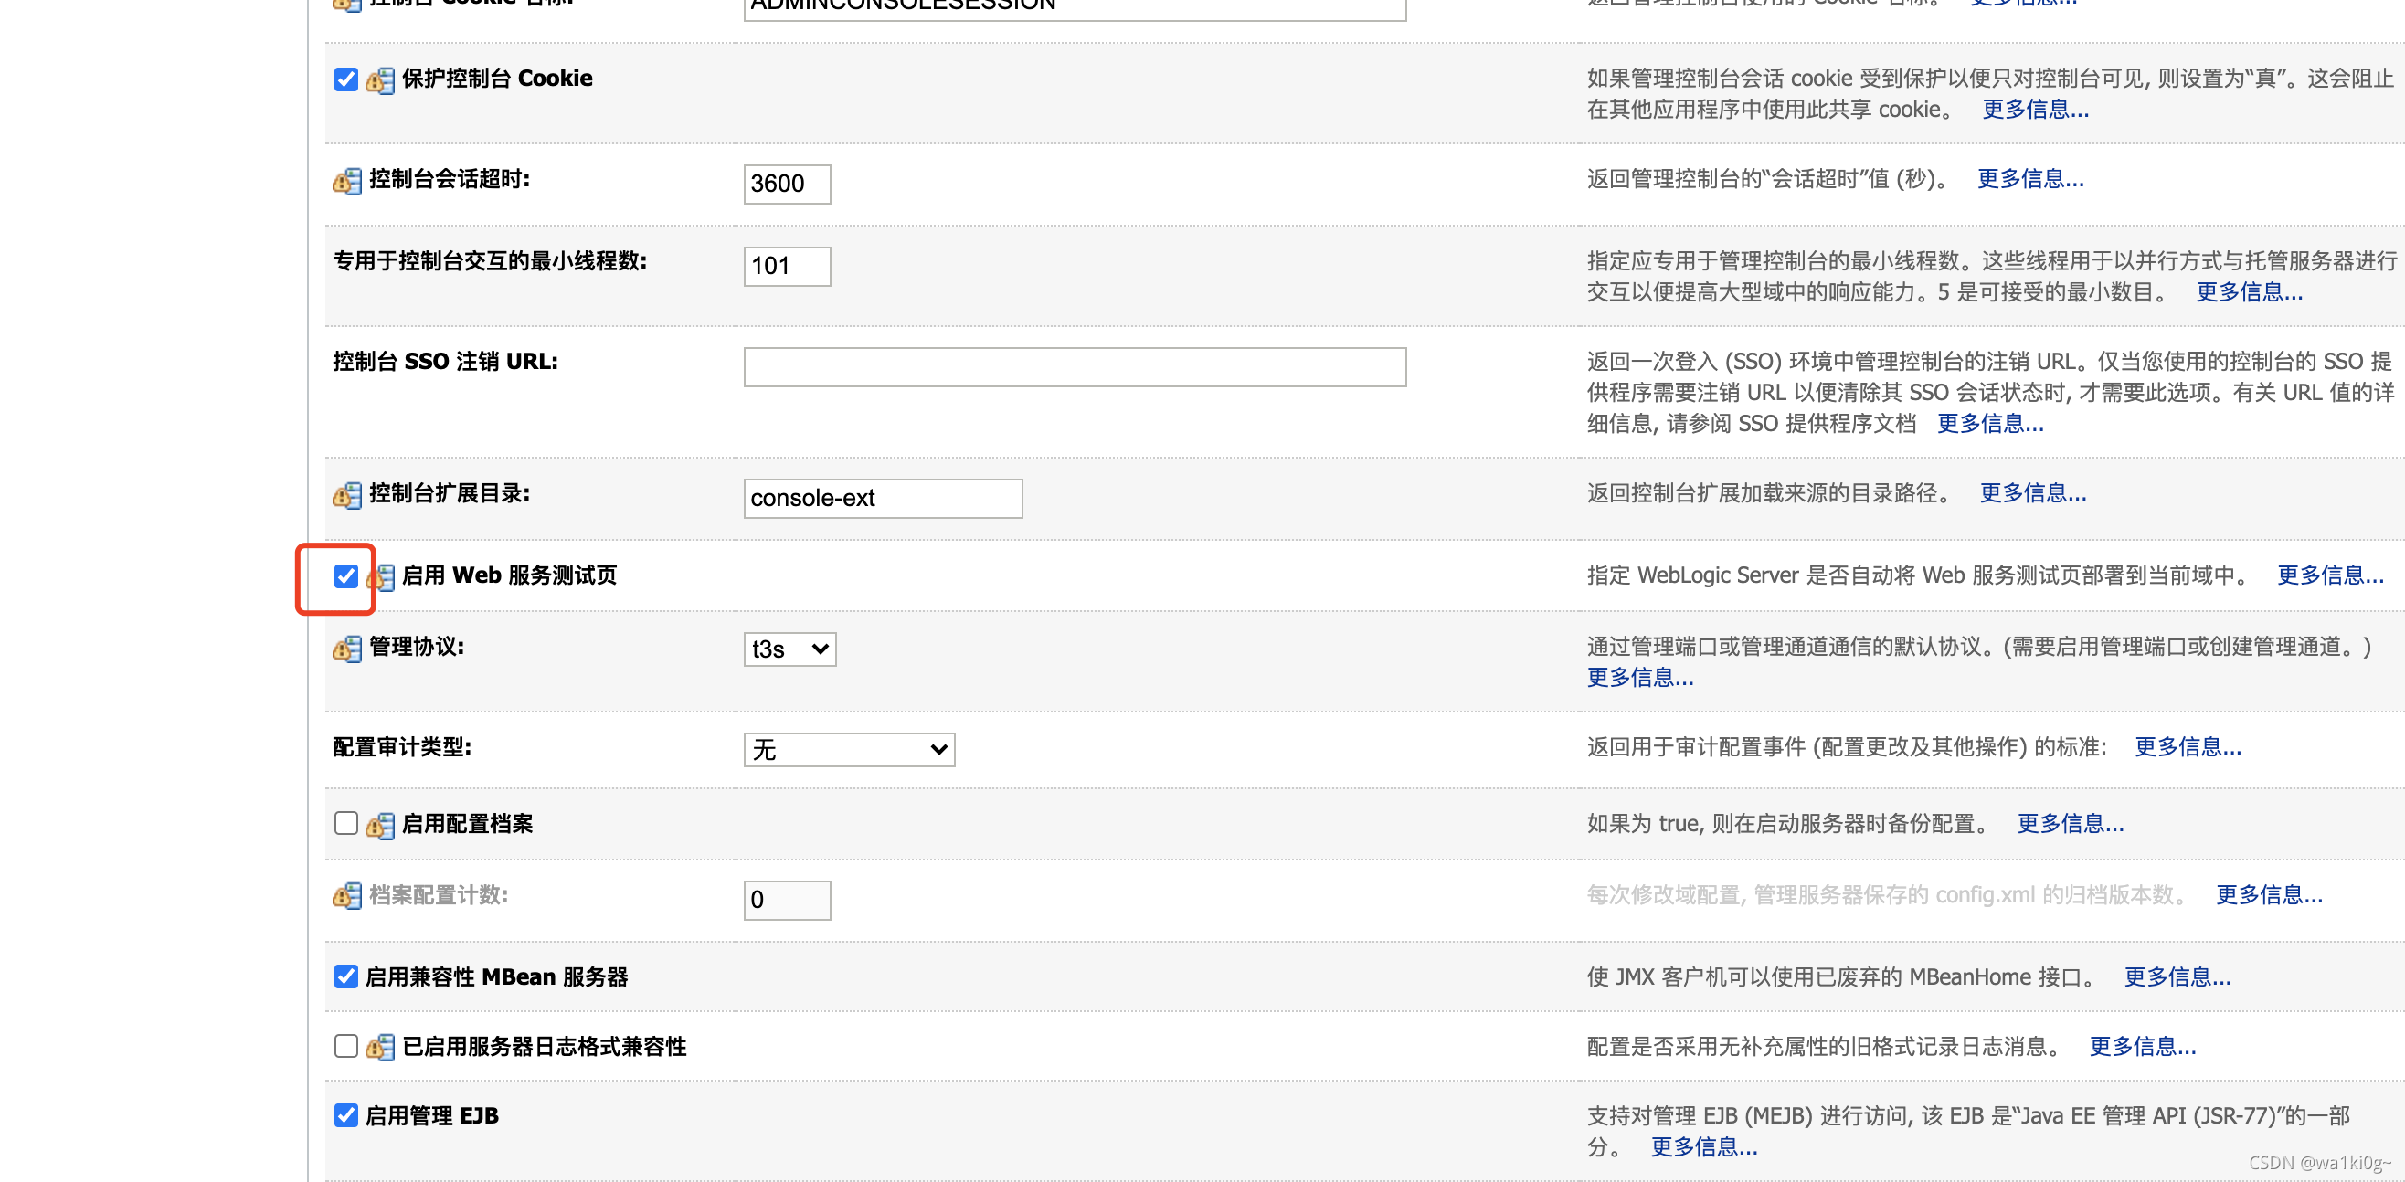The image size is (2405, 1182).
Task: Click label 配置审计类型
Action: coord(402,747)
